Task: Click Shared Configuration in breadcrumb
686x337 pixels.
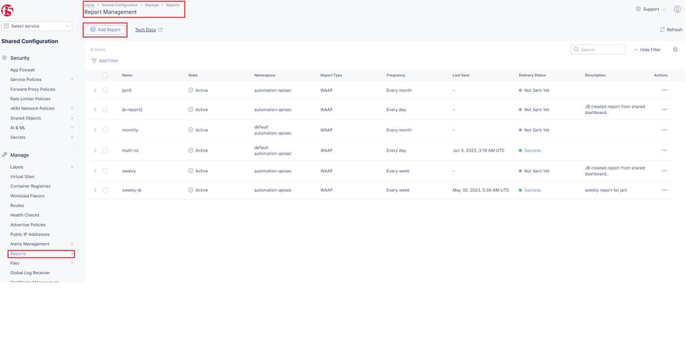Action: pos(119,5)
